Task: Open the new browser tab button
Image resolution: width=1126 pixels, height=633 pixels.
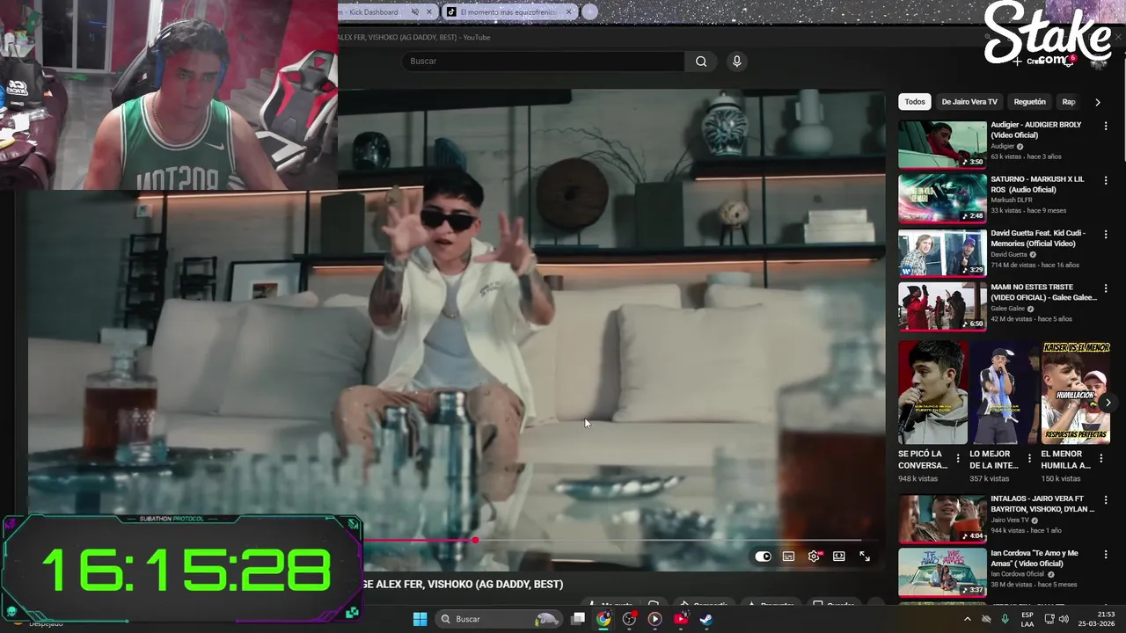Action: pos(589,11)
